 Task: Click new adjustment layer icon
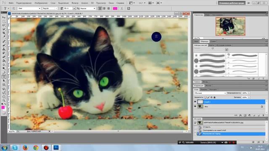pos(250,115)
